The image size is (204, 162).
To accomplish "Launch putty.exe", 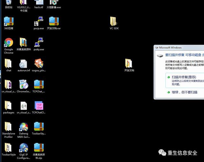I will 39,44.
